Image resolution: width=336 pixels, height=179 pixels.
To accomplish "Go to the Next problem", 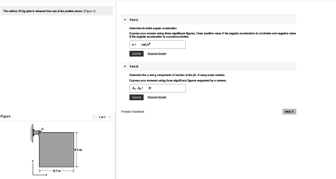I will 289,112.
